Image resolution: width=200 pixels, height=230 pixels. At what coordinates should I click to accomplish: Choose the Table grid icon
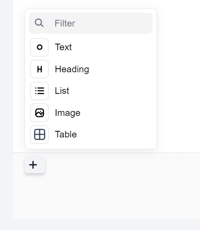[x=40, y=134]
